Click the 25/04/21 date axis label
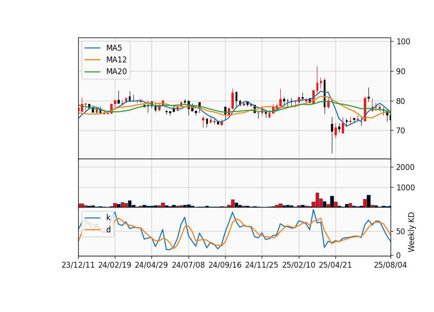Viewport: 434px width, 312px height. click(x=335, y=265)
